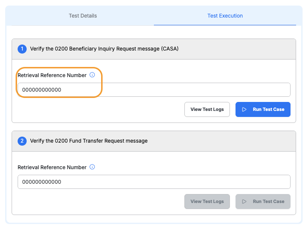Click the Beneficiary Inquiry Request step title
Screen dimensions: 306x227
click(104, 49)
